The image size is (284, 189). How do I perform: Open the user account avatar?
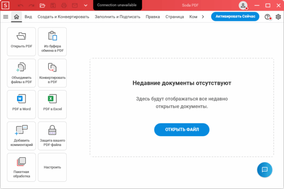(x=243, y=5)
